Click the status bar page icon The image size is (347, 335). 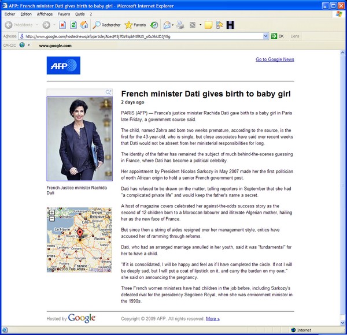point(5,330)
